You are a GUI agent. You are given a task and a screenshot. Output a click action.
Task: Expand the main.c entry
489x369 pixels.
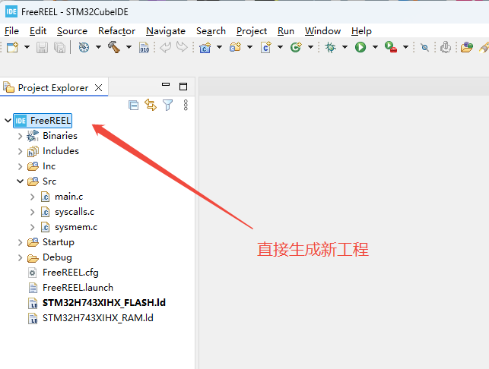[x=33, y=197]
